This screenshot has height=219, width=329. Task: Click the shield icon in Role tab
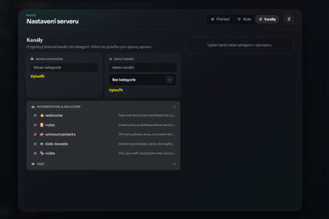click(x=239, y=19)
